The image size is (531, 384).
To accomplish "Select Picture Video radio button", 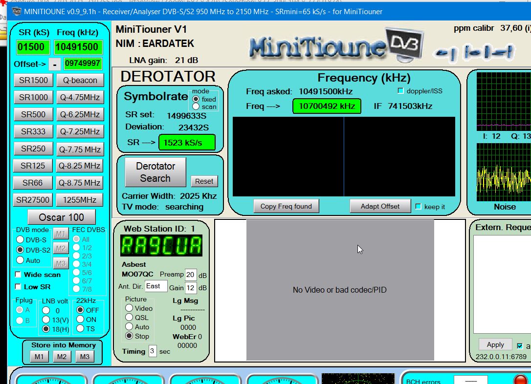I will [129, 308].
